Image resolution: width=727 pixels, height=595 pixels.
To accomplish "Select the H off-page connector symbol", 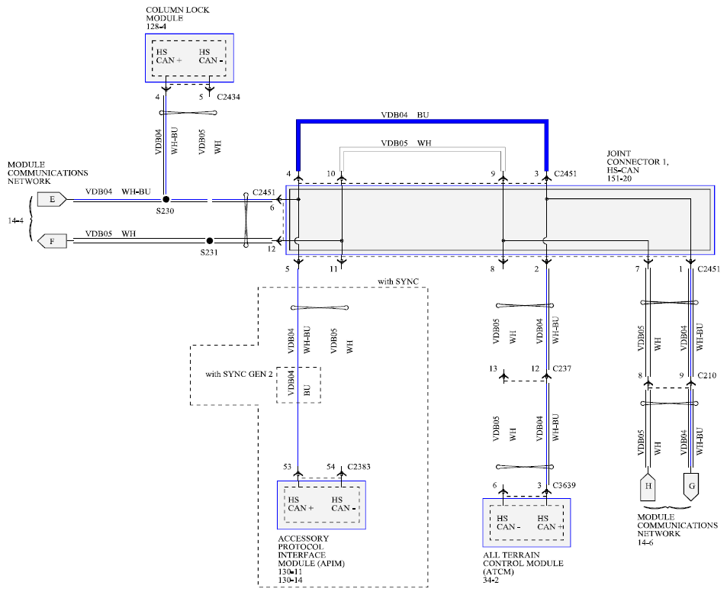I will [648, 486].
